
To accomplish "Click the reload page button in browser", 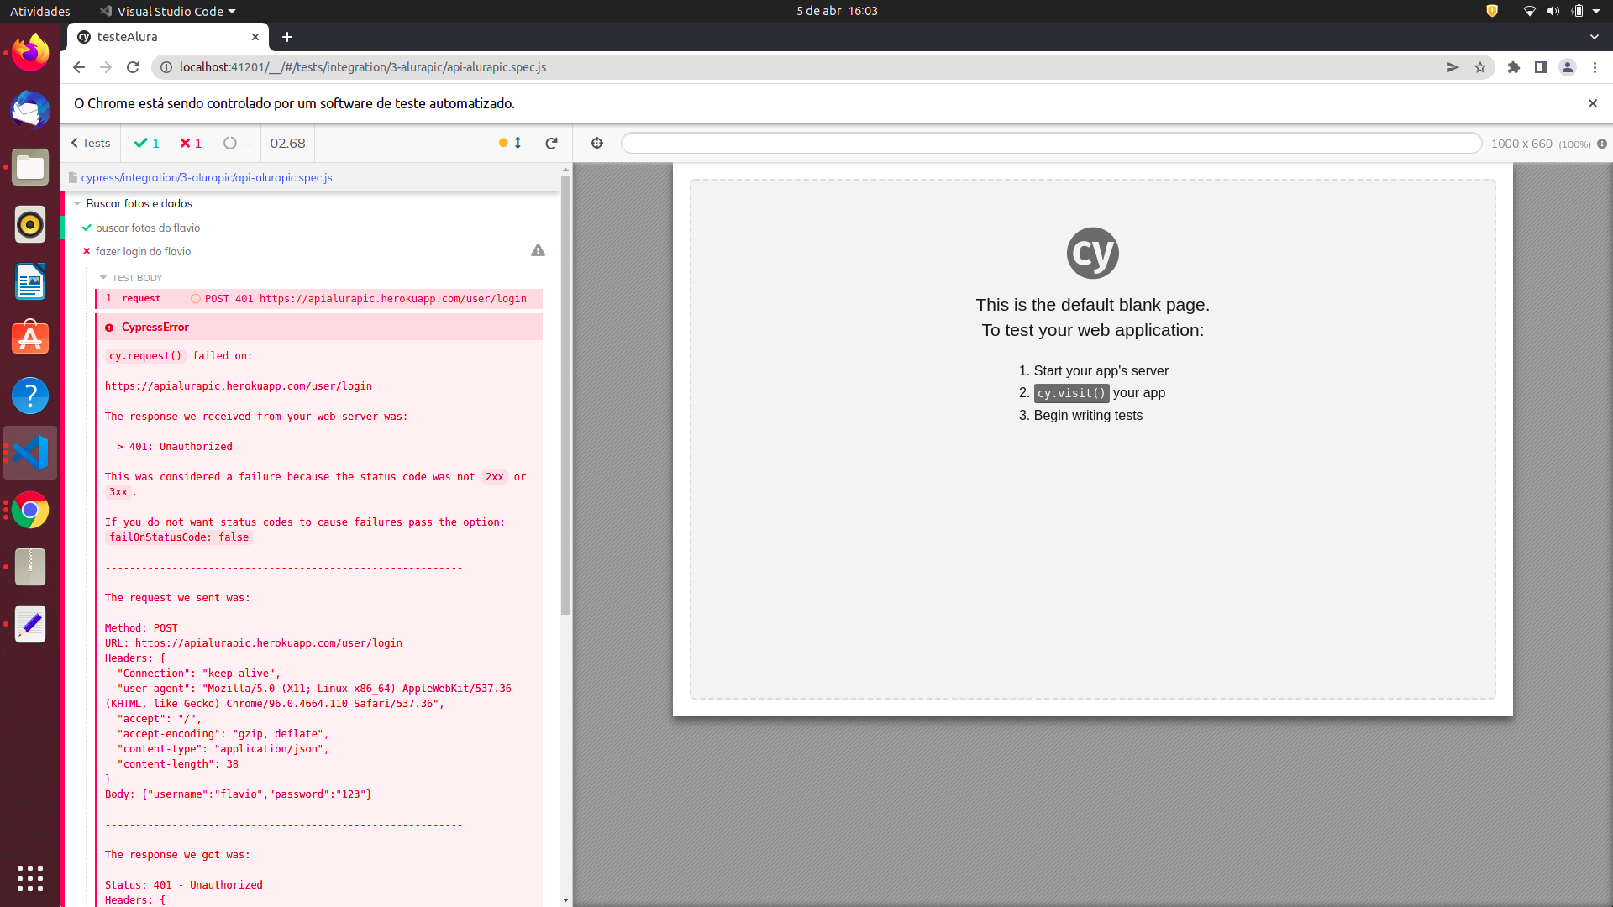I will (x=133, y=66).
